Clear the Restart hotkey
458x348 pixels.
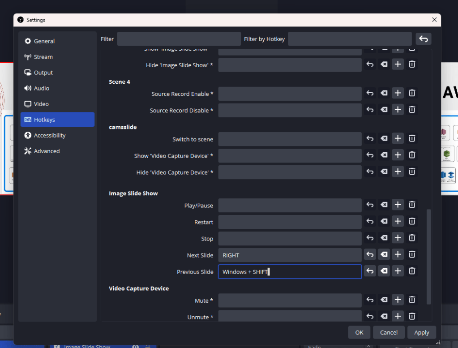(x=384, y=221)
